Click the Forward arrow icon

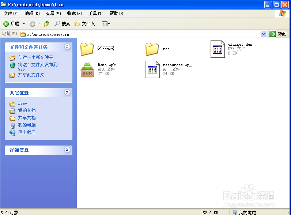coord(32,24)
